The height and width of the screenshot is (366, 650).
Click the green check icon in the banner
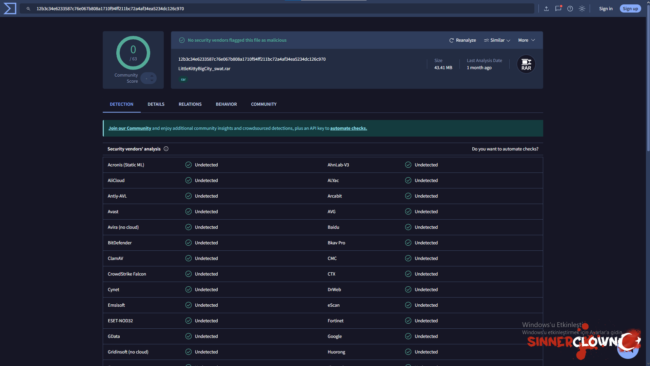(x=182, y=40)
